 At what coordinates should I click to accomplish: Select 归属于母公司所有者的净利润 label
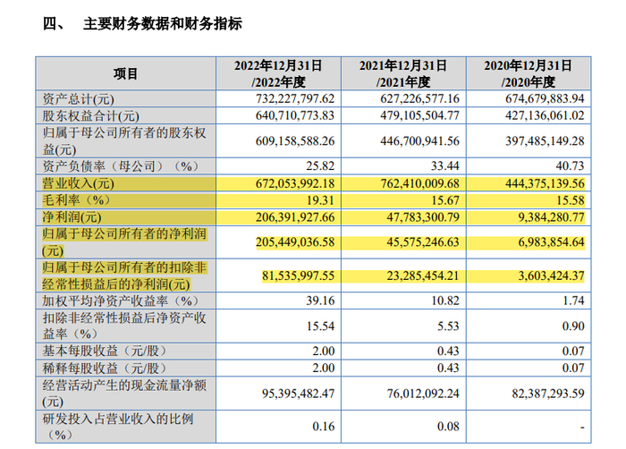124,242
